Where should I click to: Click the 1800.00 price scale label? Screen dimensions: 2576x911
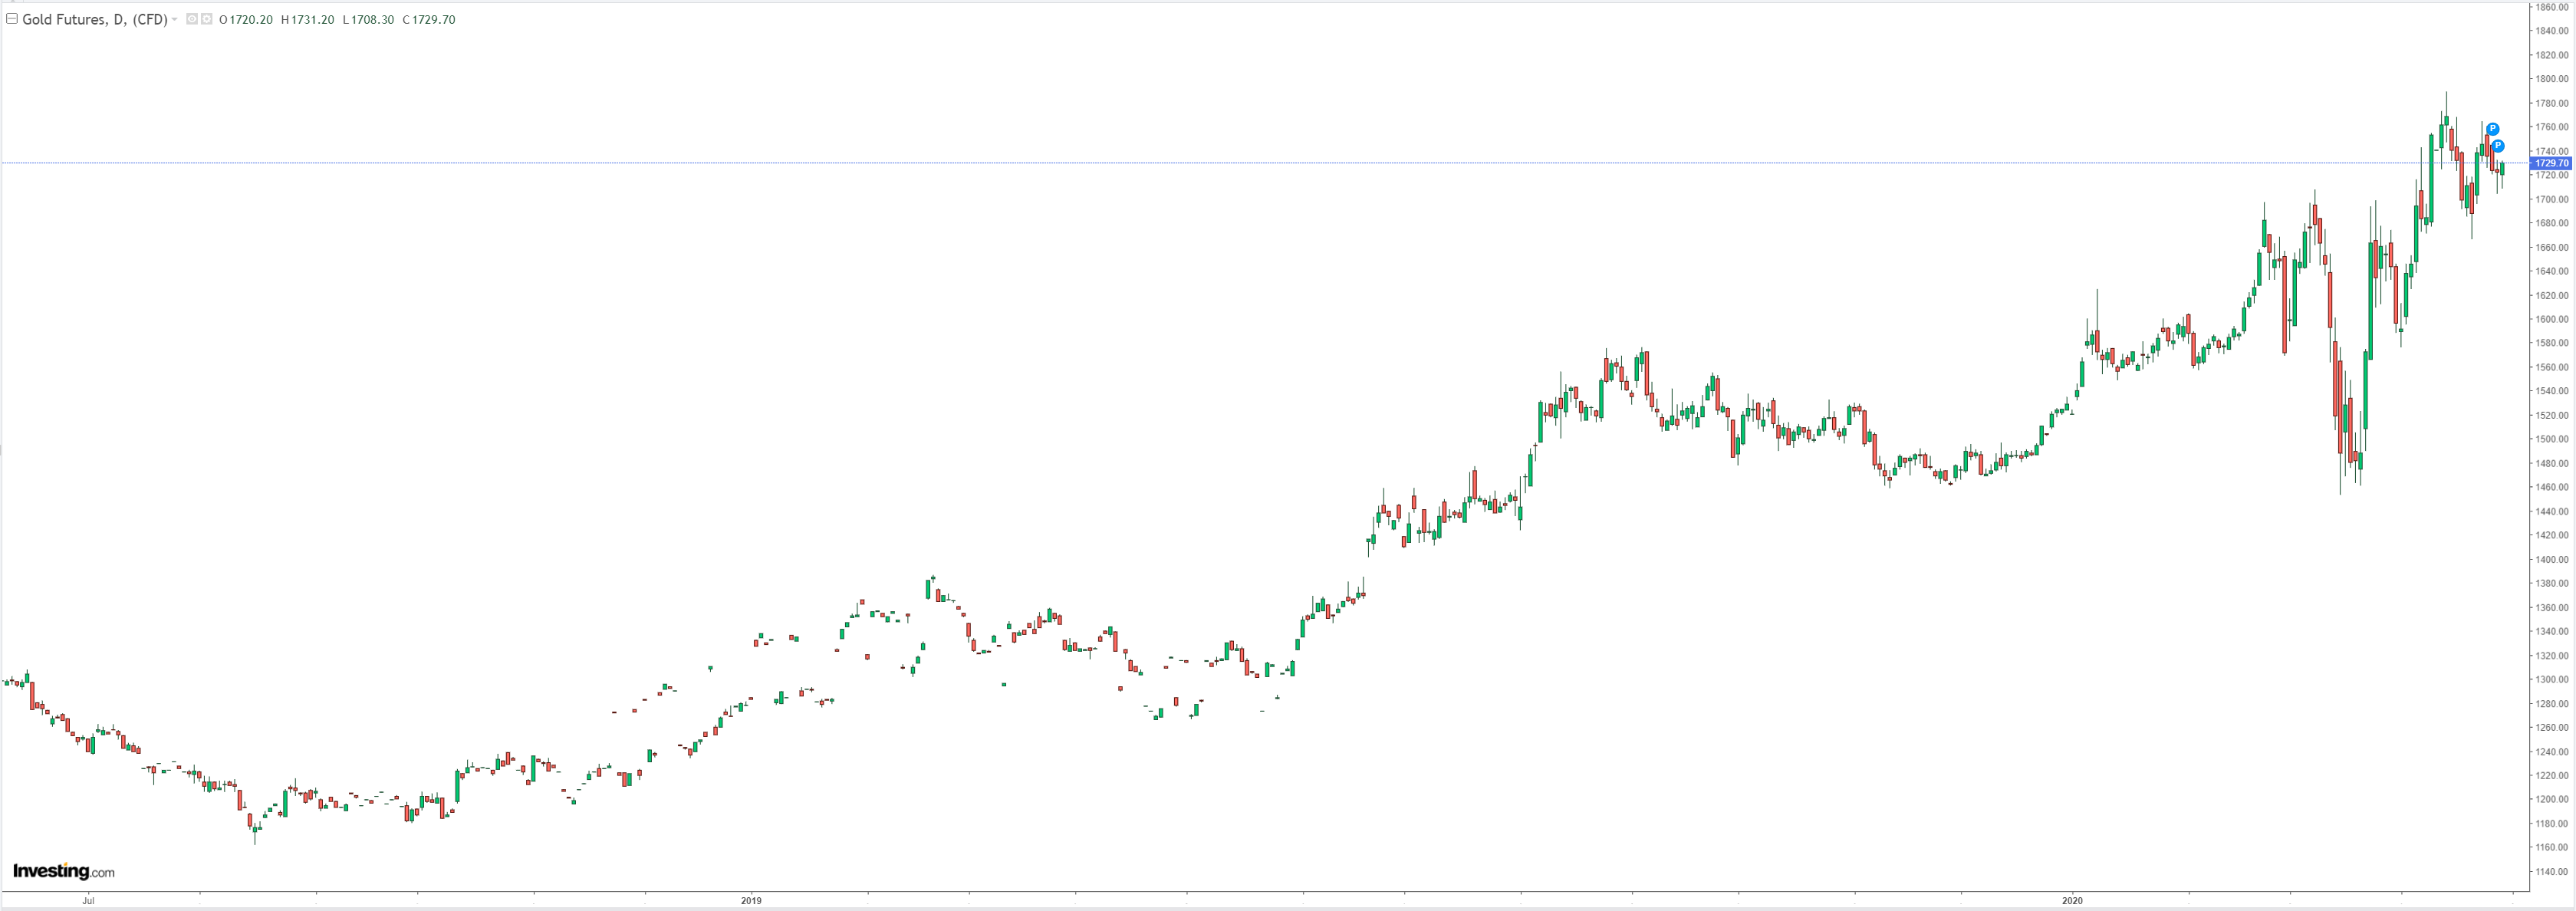(x=2551, y=79)
